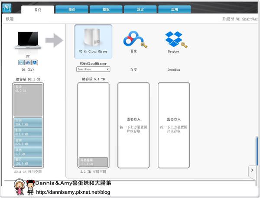The height and width of the screenshot is (198, 260).
Task: Click the right arrow chevron at panel edge
Action: (x=252, y=170)
